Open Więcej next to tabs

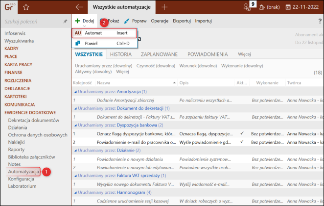click(x=244, y=54)
